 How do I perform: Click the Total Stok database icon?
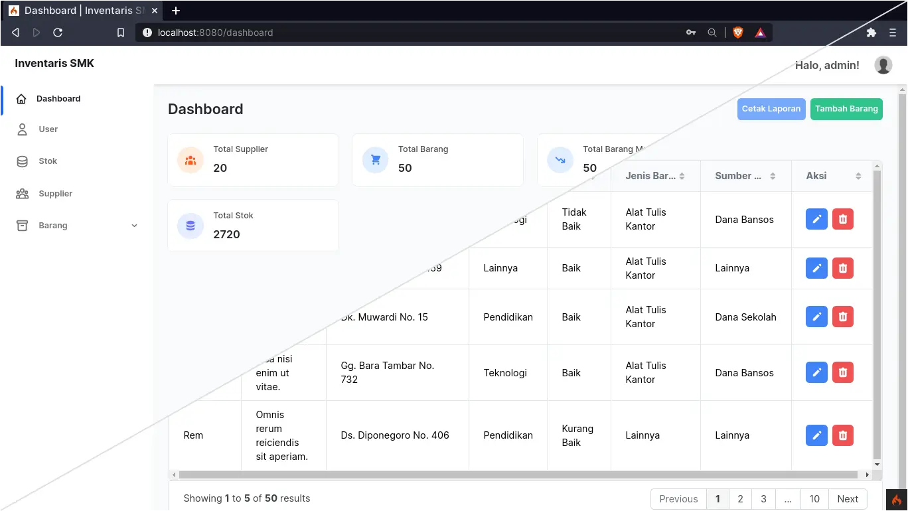click(190, 226)
